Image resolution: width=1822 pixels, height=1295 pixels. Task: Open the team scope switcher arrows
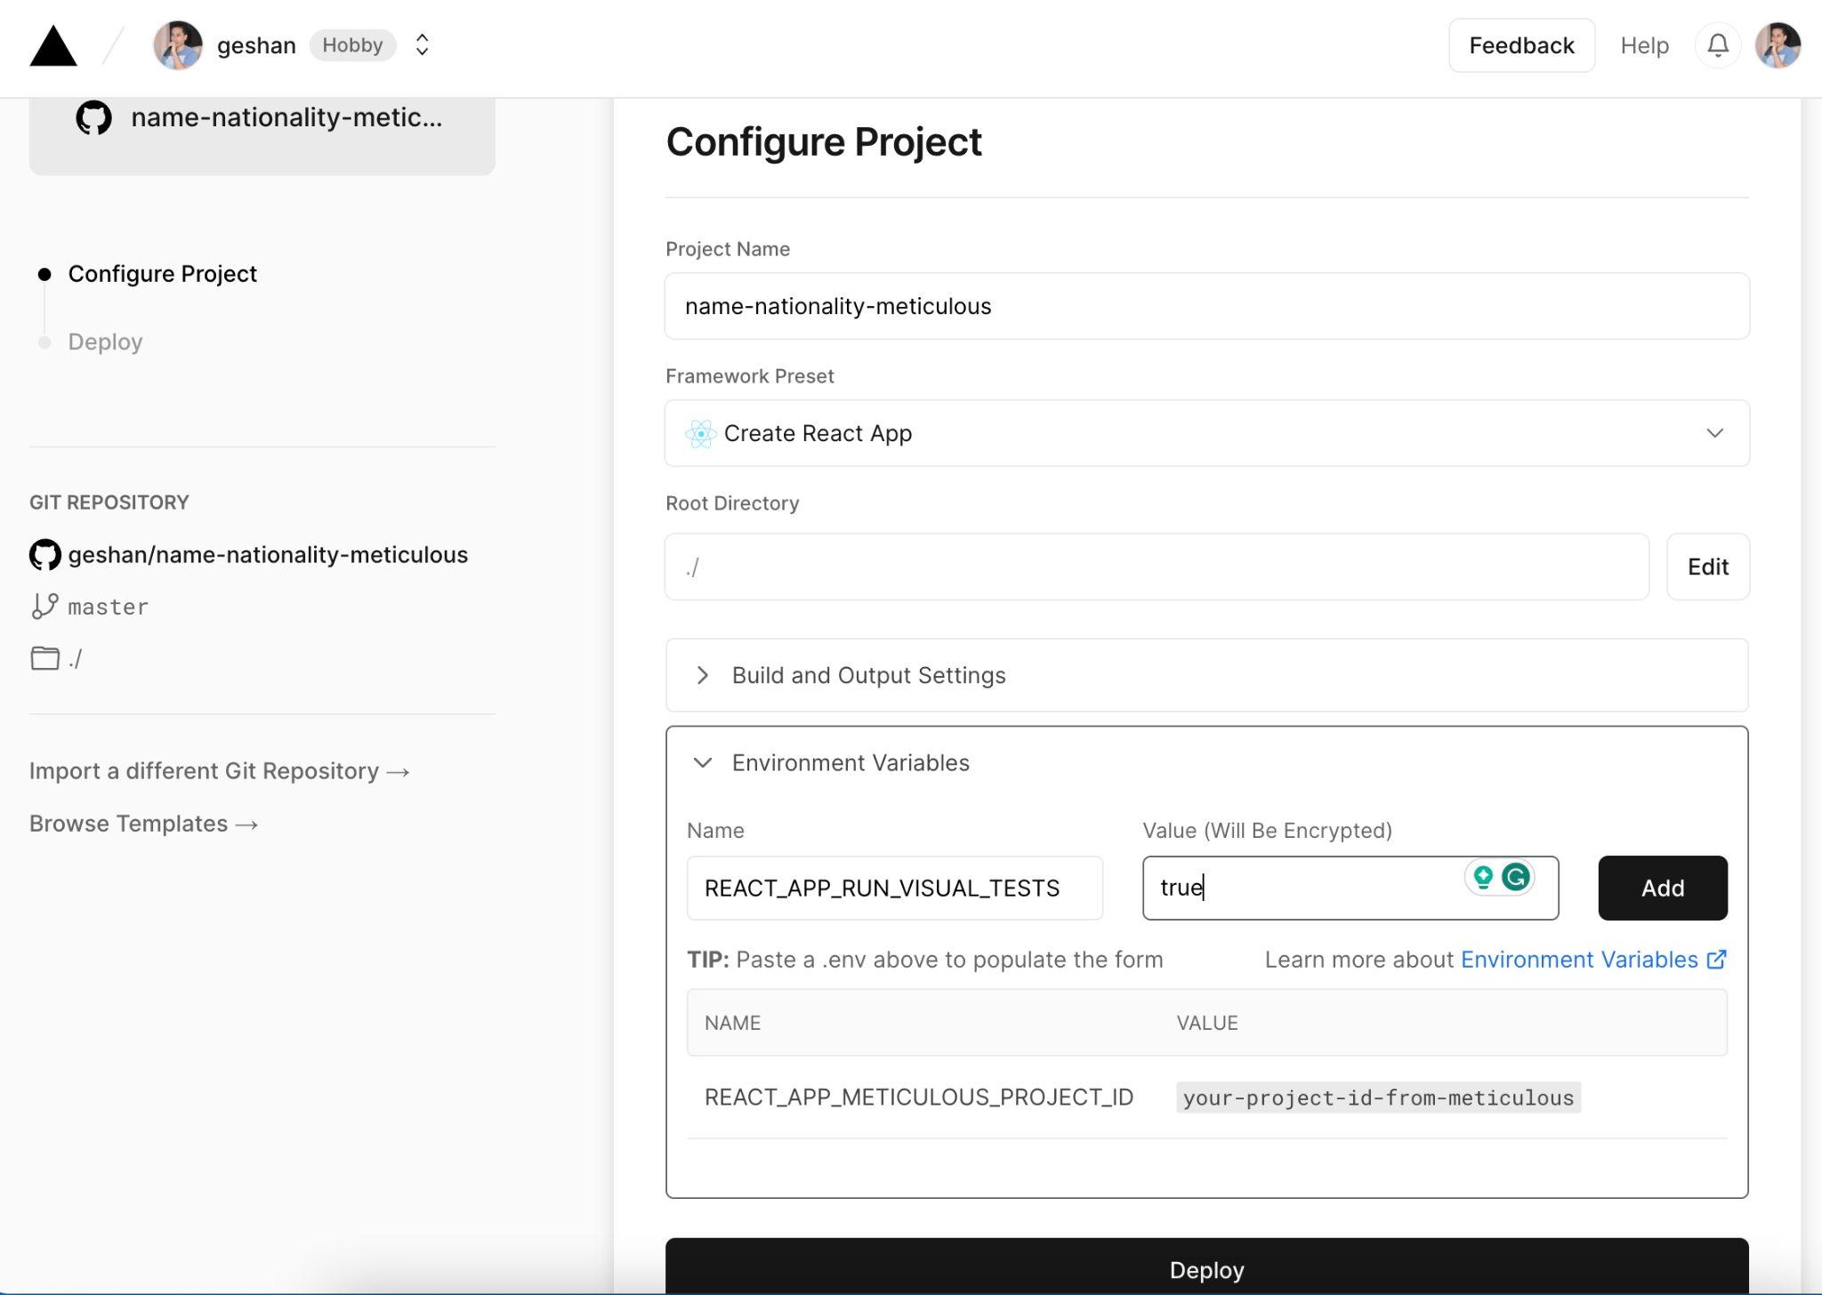[x=423, y=45]
